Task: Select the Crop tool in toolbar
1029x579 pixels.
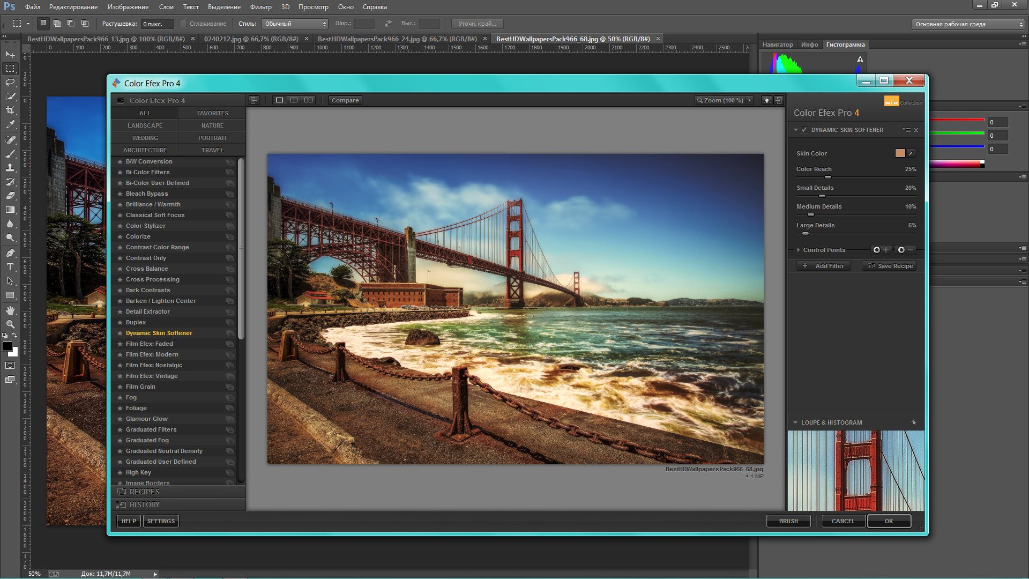Action: (x=10, y=111)
